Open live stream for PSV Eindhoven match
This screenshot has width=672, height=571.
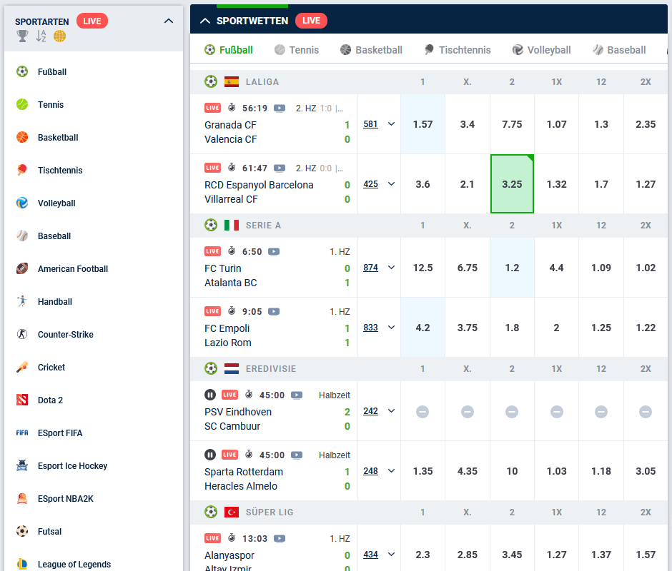click(297, 395)
